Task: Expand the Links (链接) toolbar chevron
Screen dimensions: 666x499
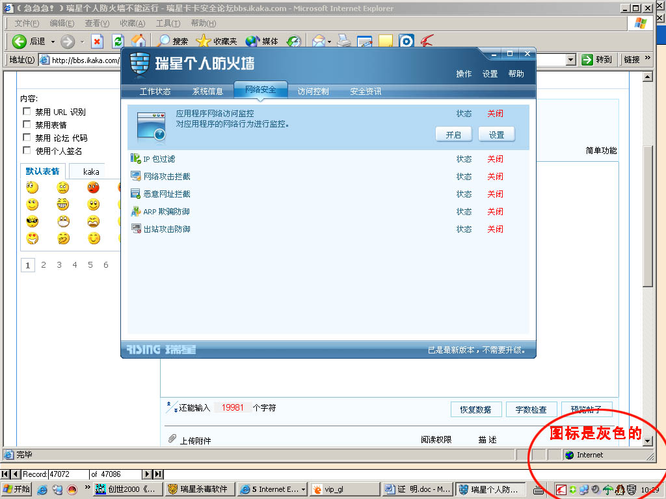Action: point(648,58)
